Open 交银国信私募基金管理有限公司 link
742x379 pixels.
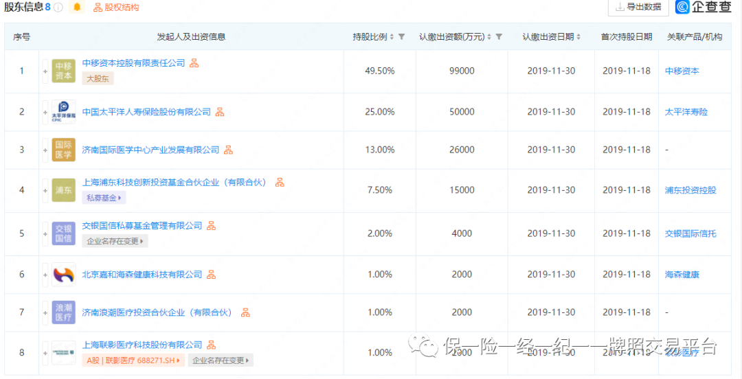(x=142, y=226)
